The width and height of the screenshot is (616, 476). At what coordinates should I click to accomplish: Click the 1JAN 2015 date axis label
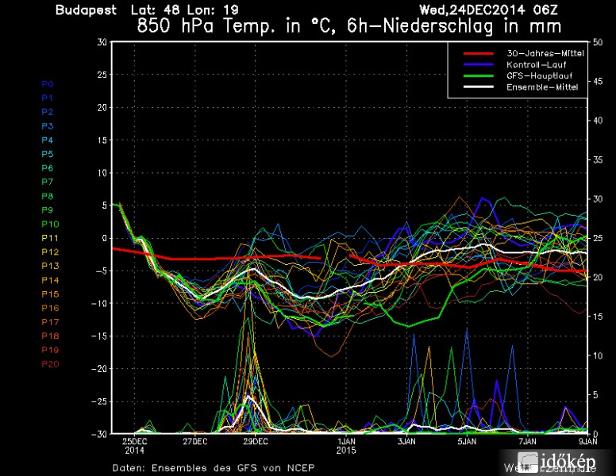(x=346, y=446)
